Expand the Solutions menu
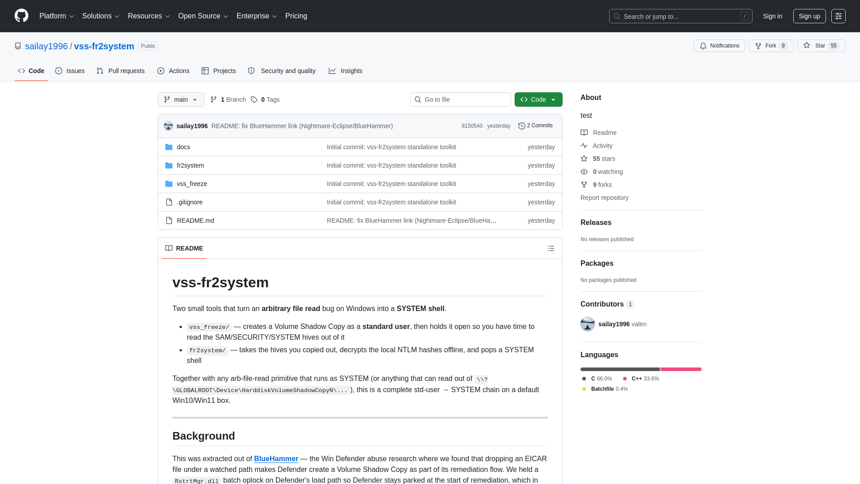This screenshot has width=860, height=484. click(x=101, y=16)
